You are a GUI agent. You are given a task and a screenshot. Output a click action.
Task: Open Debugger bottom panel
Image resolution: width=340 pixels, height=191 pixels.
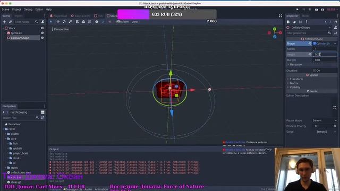click(x=72, y=189)
